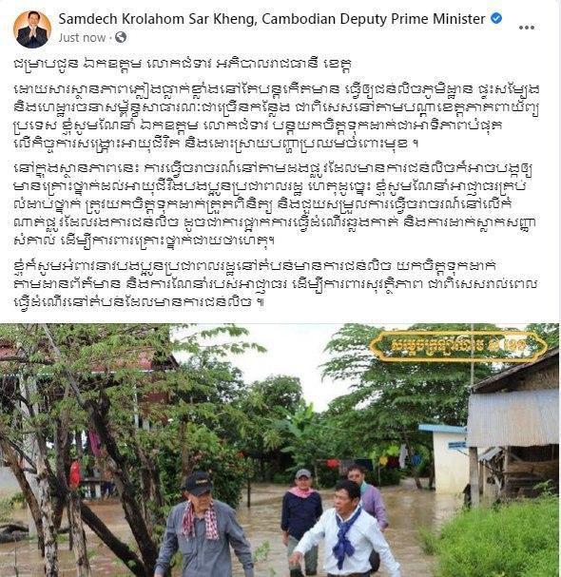
Task: Click the man in grey shirt with checkered scarf
Action: (203, 527)
